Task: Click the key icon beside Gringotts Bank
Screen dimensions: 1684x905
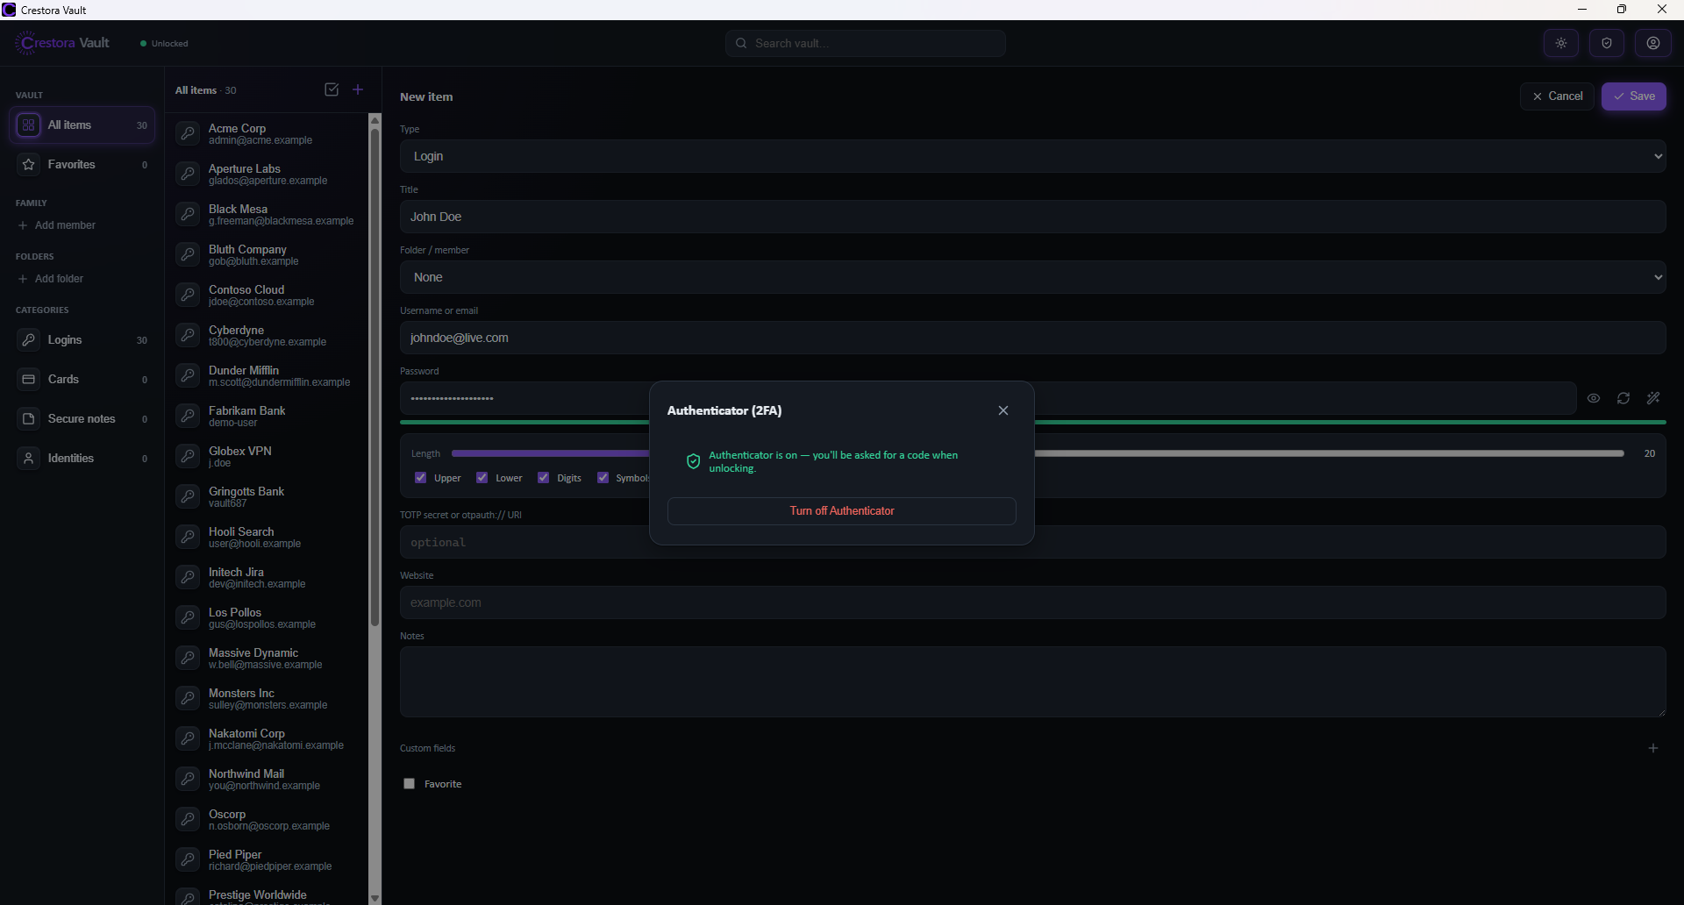Action: [x=188, y=496]
